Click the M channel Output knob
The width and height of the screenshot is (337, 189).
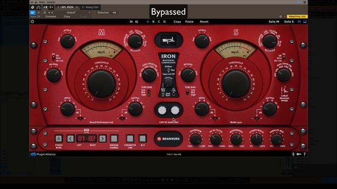135,109
